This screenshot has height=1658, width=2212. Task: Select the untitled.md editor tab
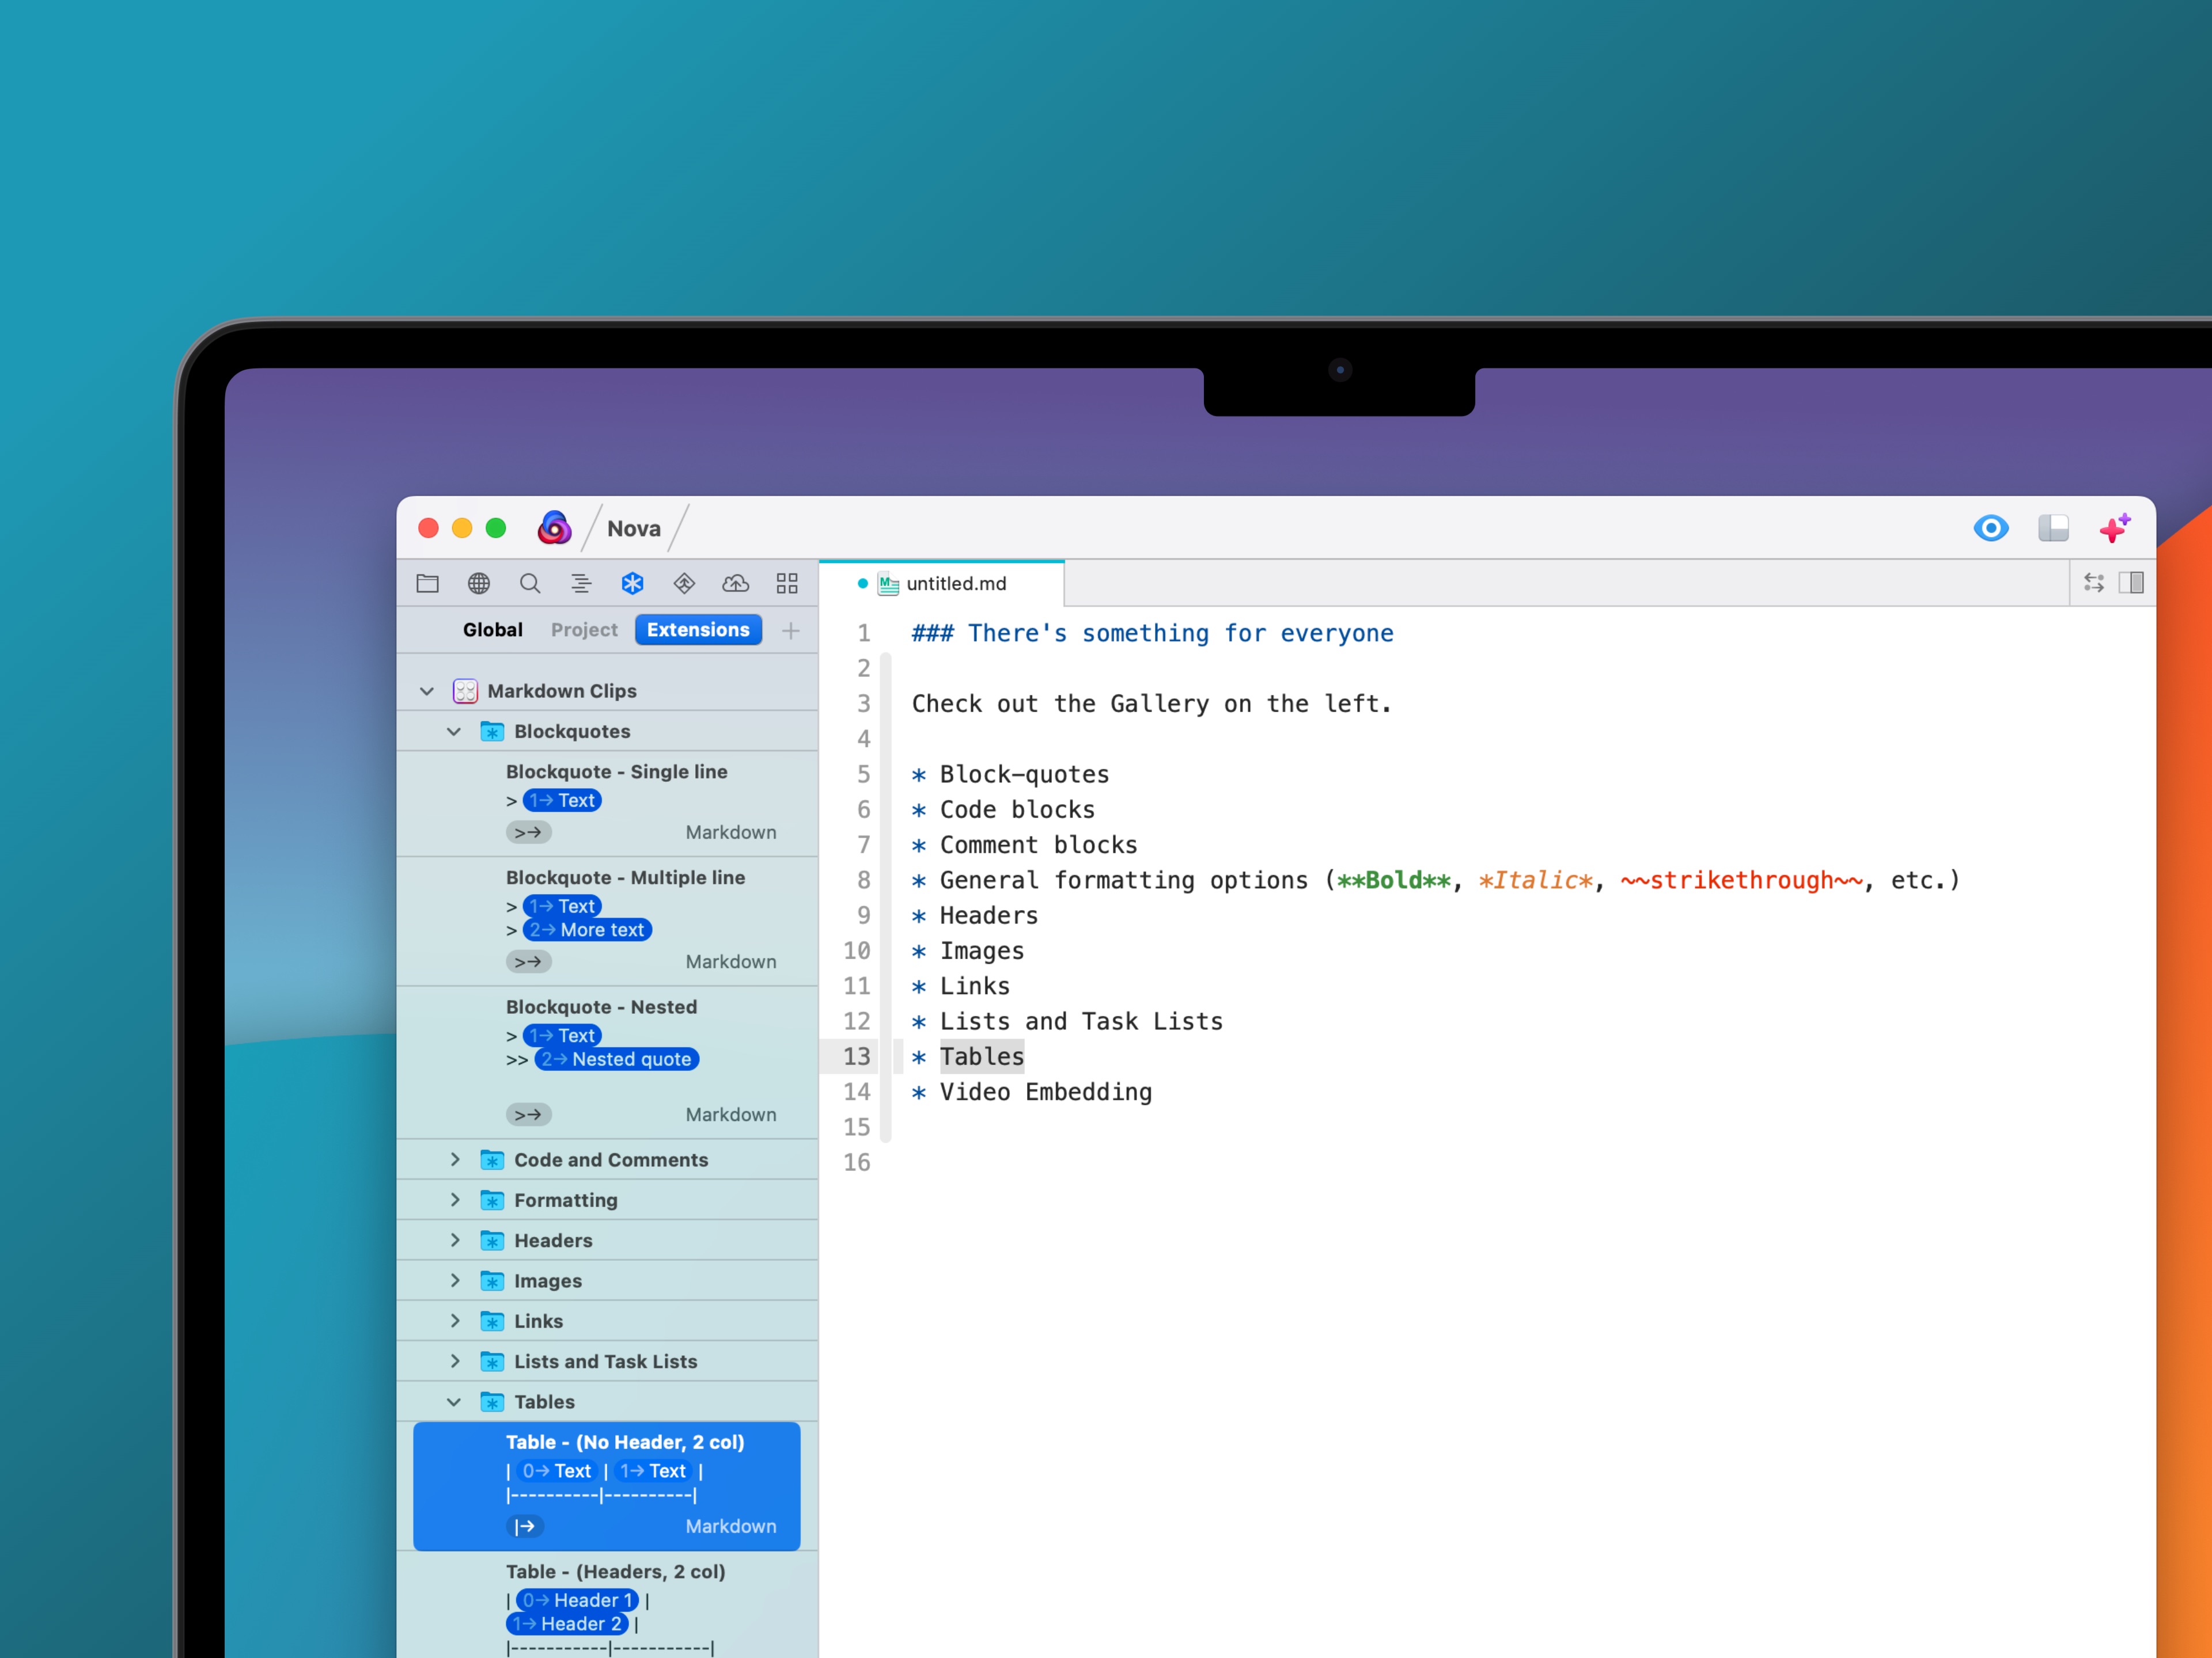tap(942, 584)
